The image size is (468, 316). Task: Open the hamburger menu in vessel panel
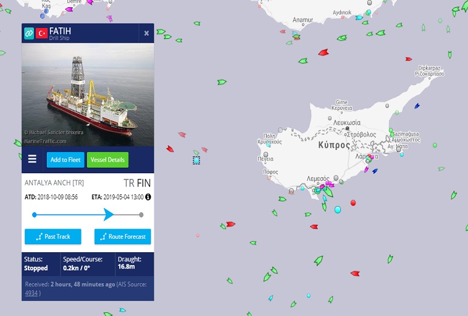(32, 159)
